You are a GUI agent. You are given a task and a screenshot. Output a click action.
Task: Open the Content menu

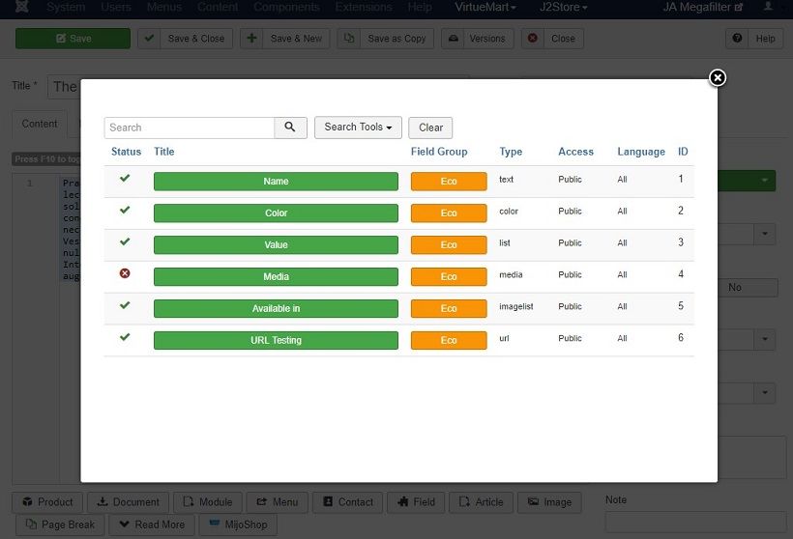pyautogui.click(x=218, y=7)
